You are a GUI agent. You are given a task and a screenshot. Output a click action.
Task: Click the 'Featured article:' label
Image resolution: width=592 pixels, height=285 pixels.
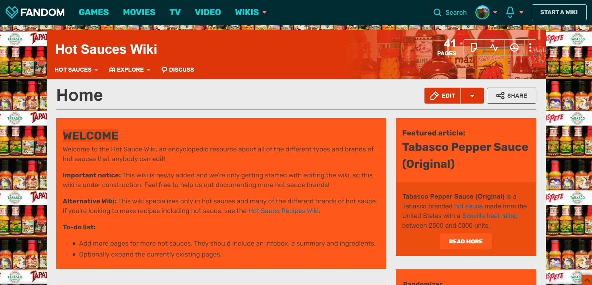[434, 133]
